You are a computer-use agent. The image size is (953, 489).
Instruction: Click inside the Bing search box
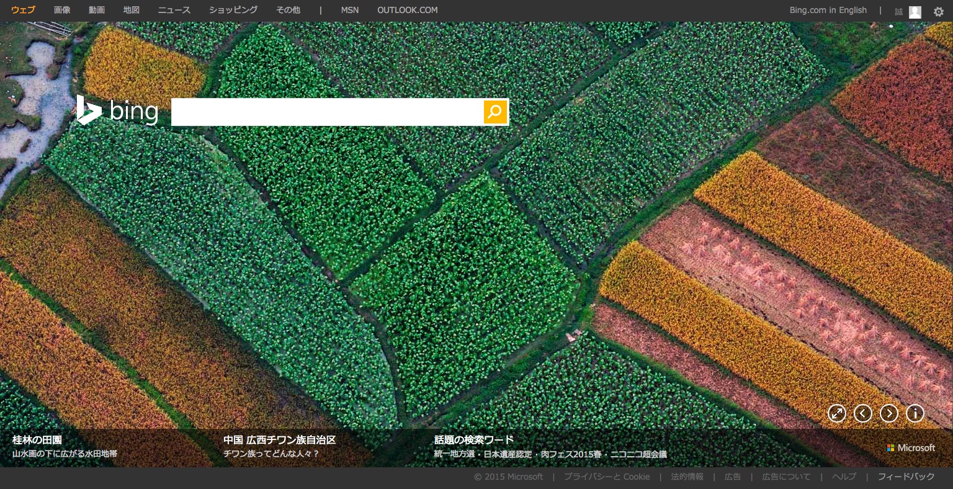[327, 112]
